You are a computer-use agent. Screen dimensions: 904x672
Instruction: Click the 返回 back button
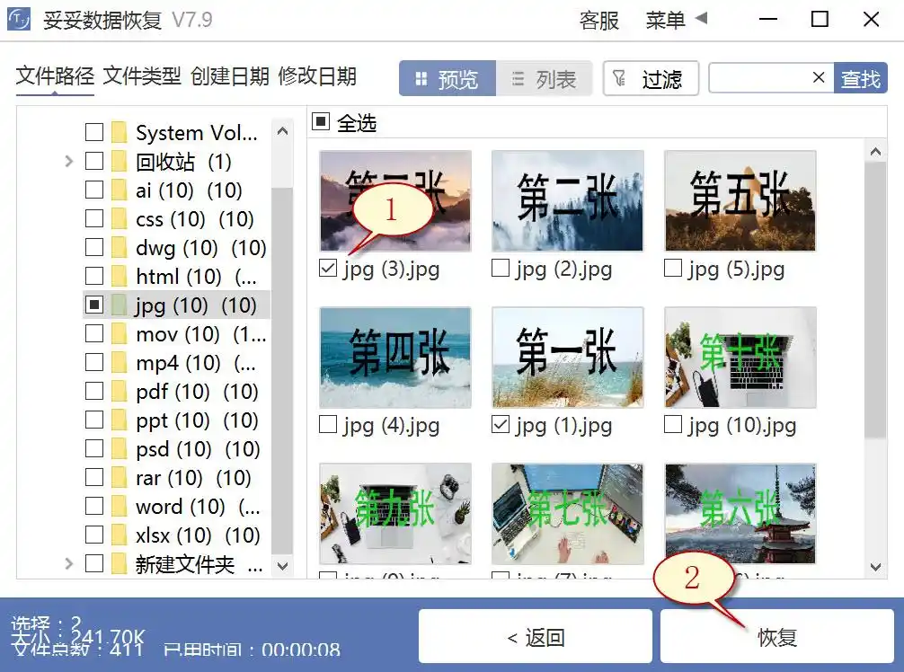coord(536,636)
